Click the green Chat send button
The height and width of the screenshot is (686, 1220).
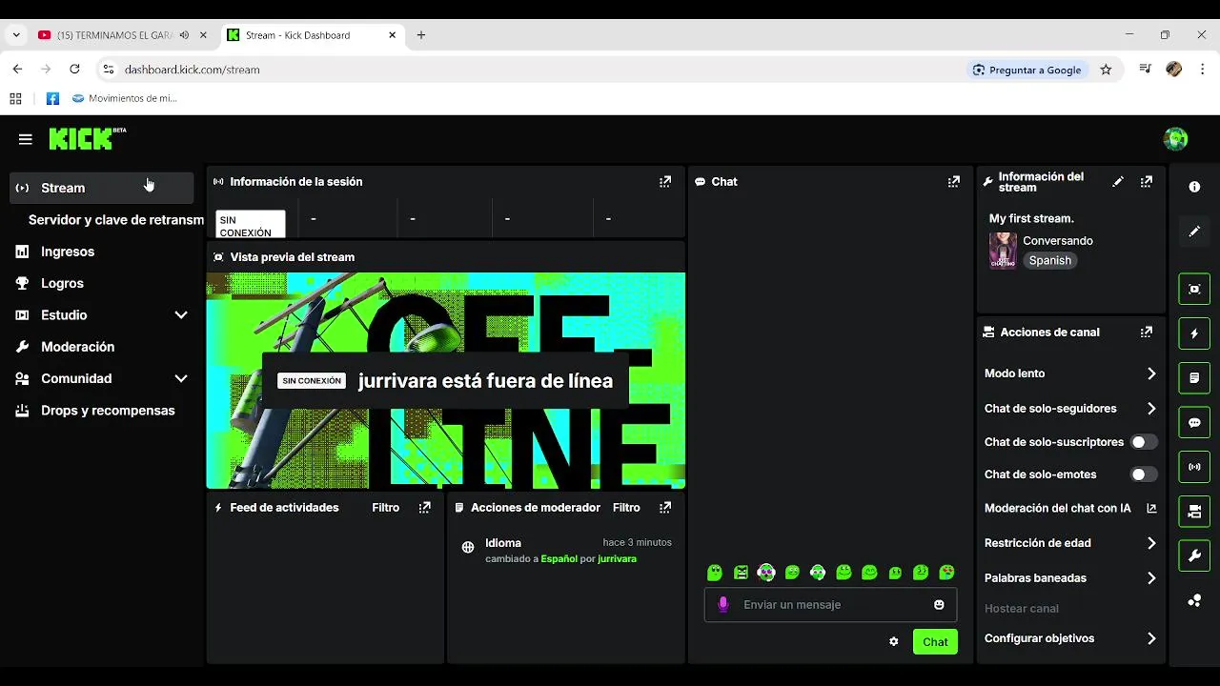935,642
